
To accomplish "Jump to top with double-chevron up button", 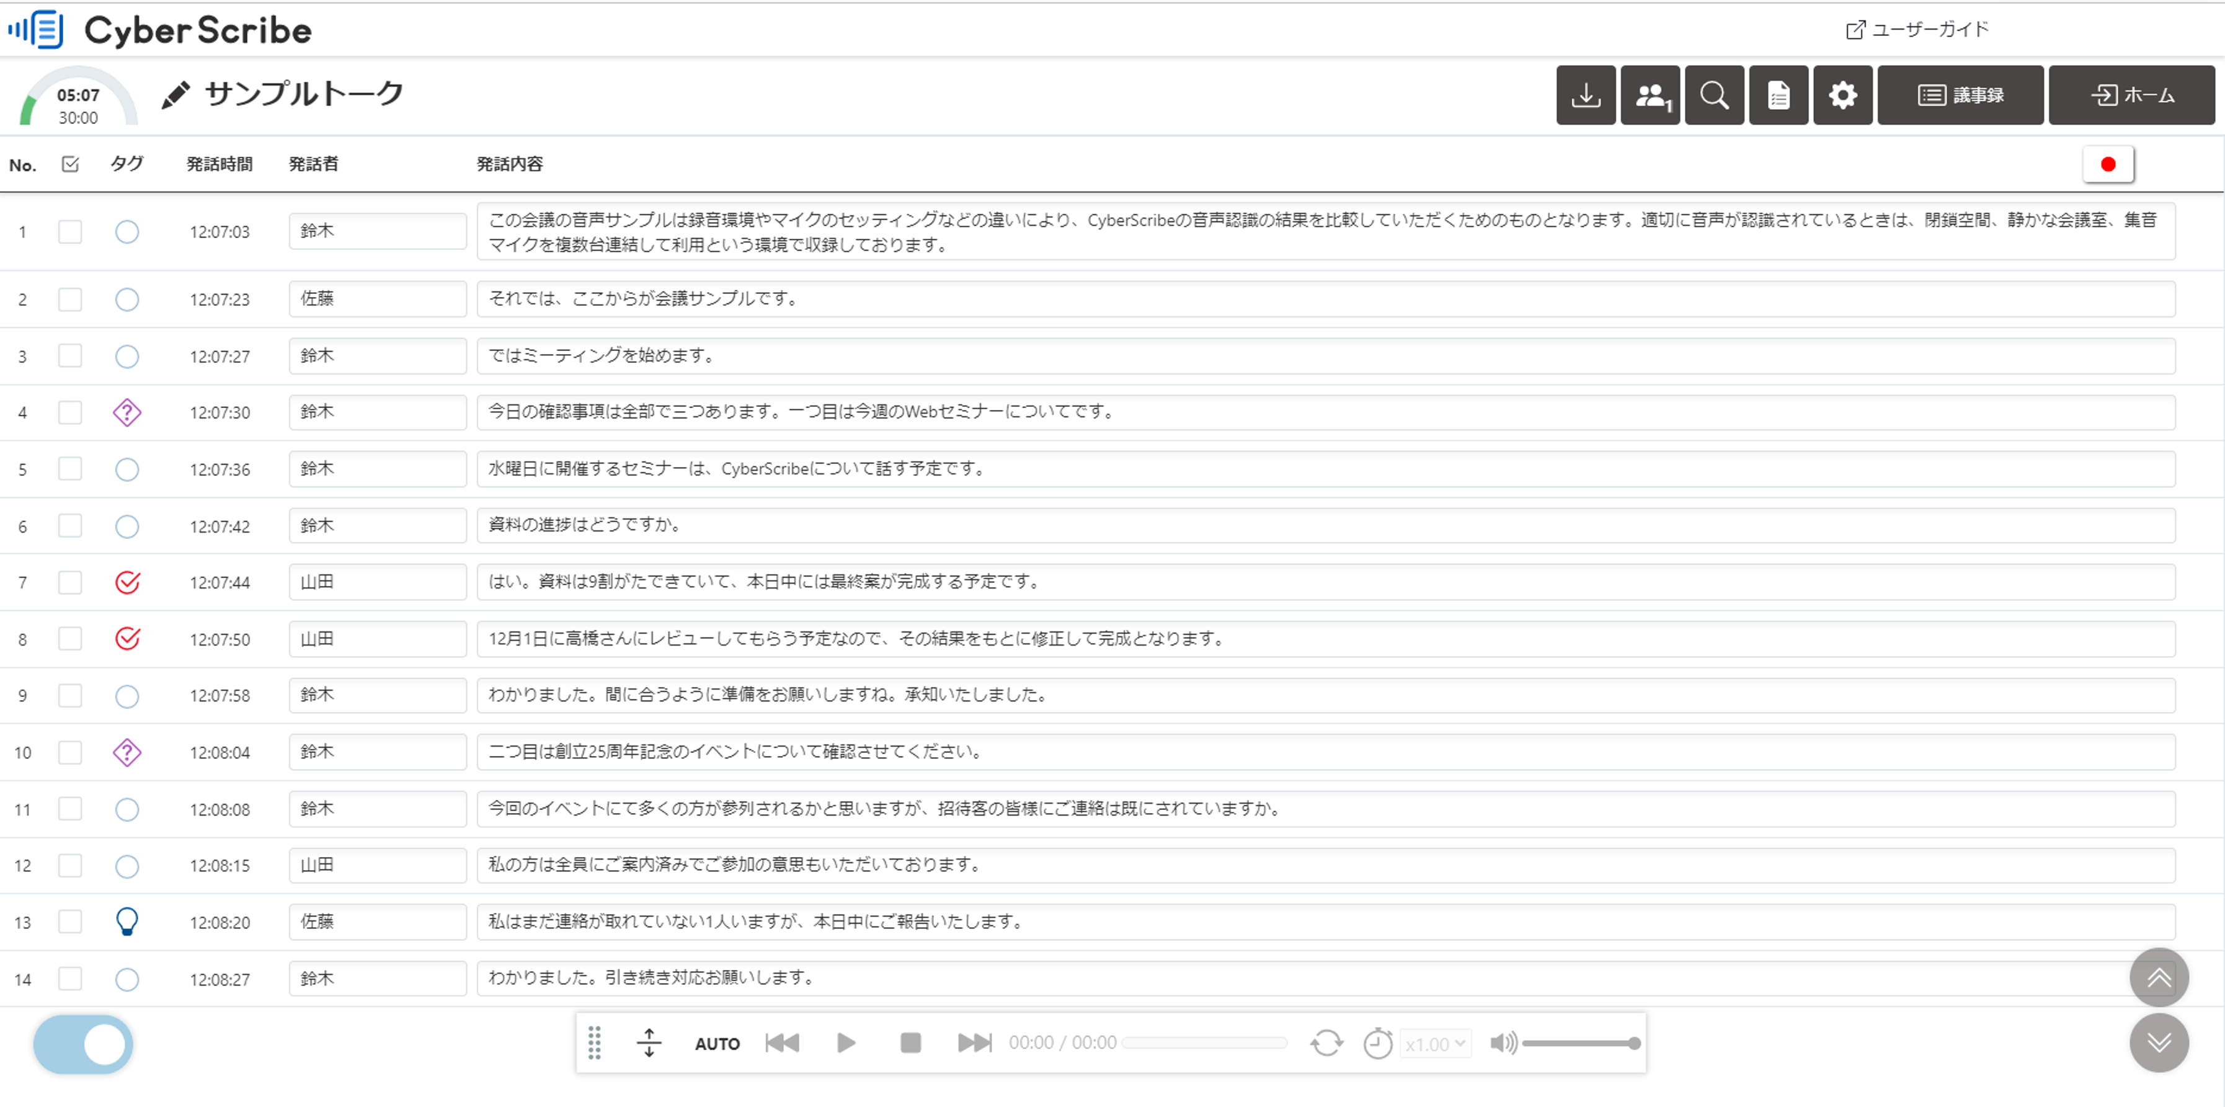I will 2159,977.
